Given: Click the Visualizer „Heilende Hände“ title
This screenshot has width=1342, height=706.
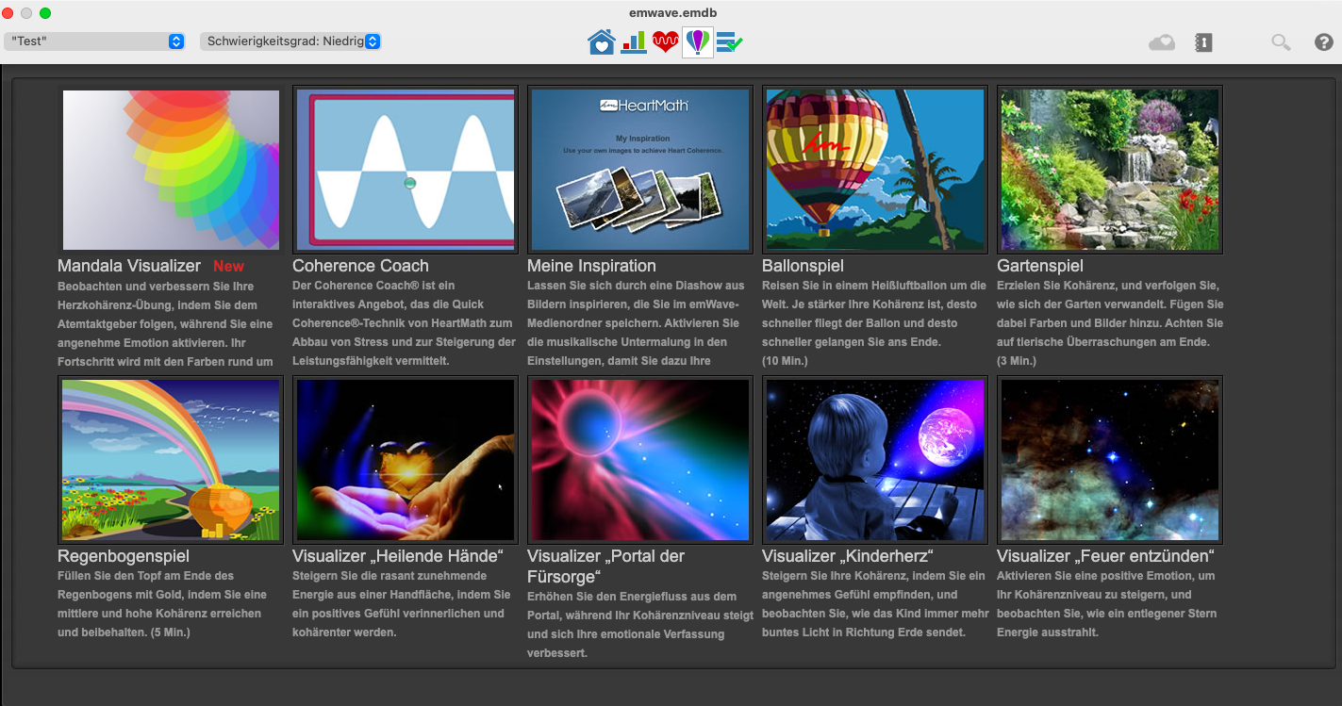Looking at the screenshot, I should (x=398, y=556).
